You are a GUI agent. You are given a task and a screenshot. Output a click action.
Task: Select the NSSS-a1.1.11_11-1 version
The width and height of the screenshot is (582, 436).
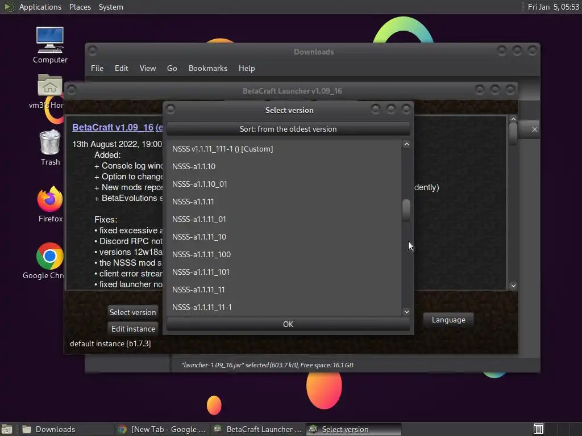click(x=284, y=307)
